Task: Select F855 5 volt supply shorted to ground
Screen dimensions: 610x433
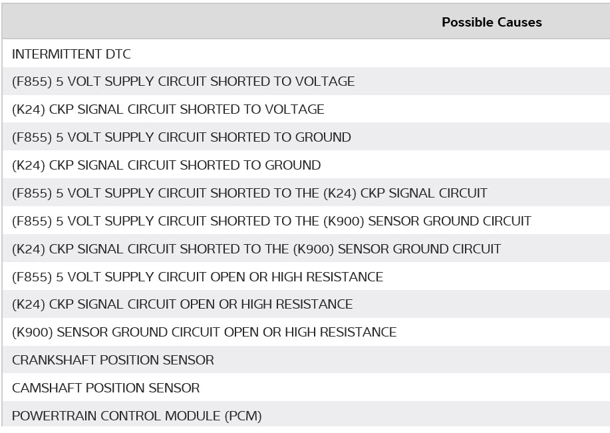Action: click(181, 138)
